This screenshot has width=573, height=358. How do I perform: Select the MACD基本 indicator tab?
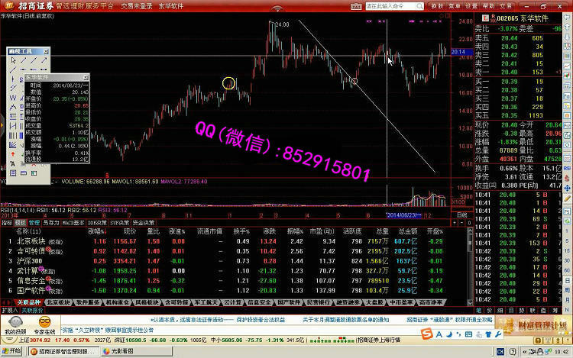(x=73, y=222)
